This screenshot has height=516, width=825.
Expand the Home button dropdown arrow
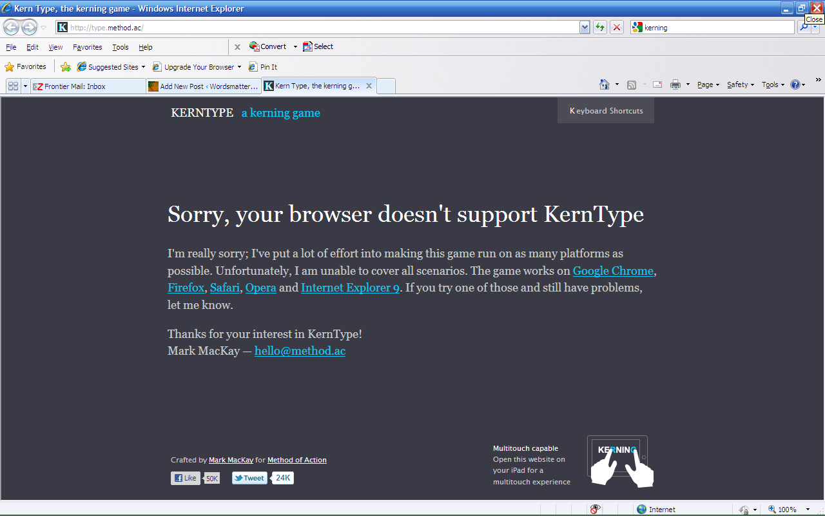pyautogui.click(x=617, y=84)
